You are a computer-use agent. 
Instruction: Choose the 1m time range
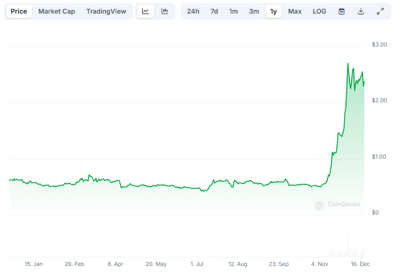click(x=233, y=11)
